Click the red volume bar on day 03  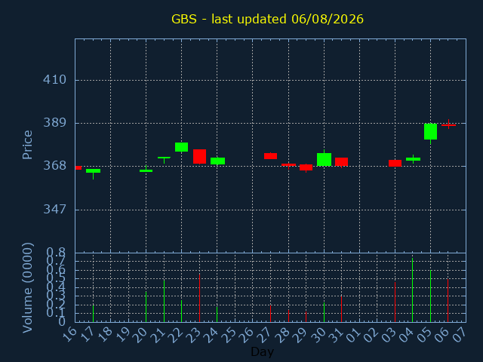pyautogui.click(x=395, y=302)
